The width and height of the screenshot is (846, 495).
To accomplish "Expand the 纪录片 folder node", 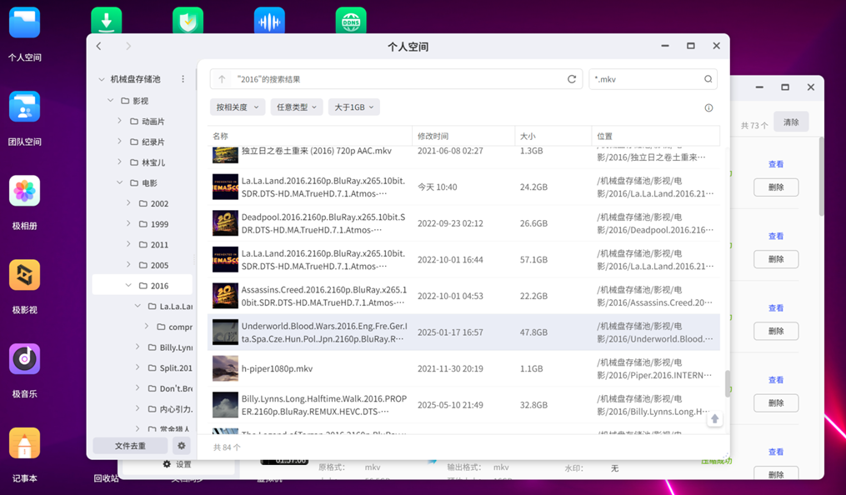I will coord(120,142).
